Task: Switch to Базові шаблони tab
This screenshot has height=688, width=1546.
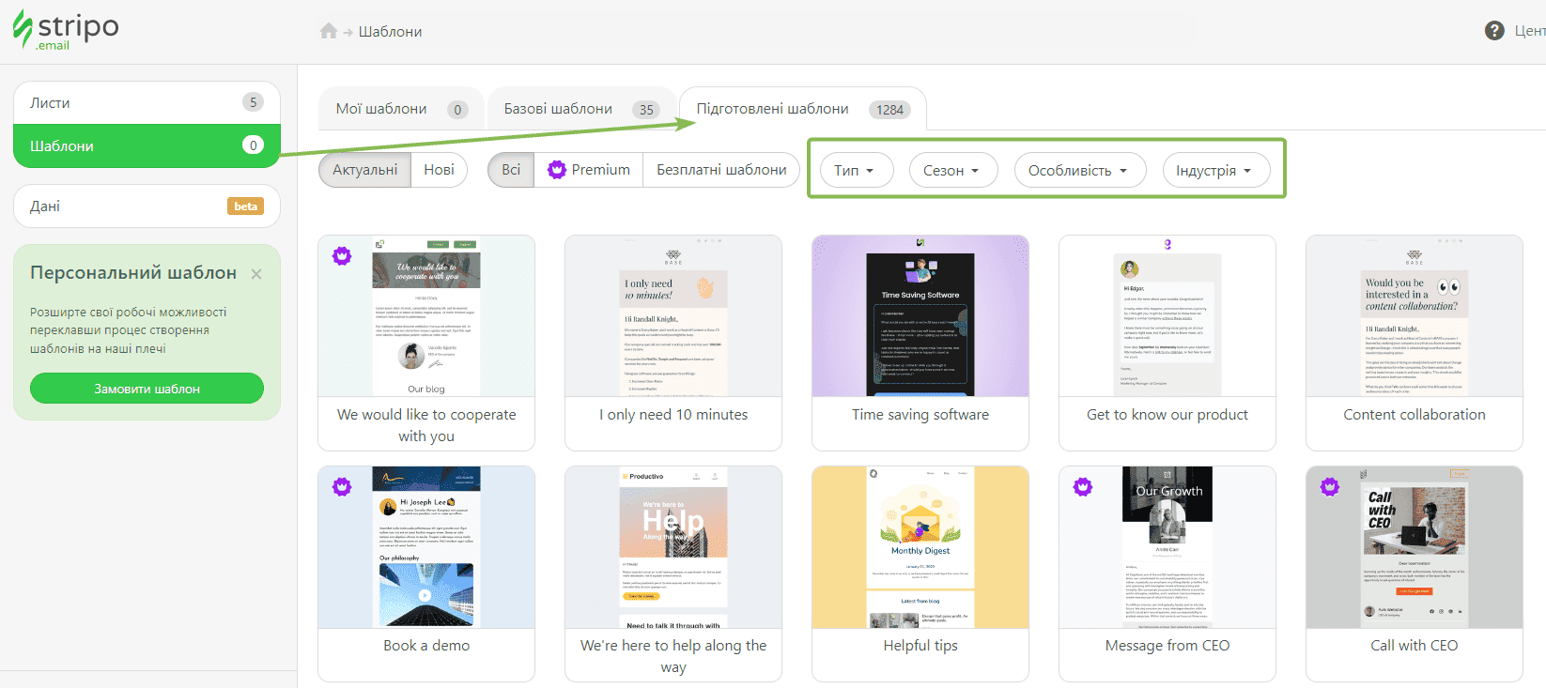Action: [580, 109]
